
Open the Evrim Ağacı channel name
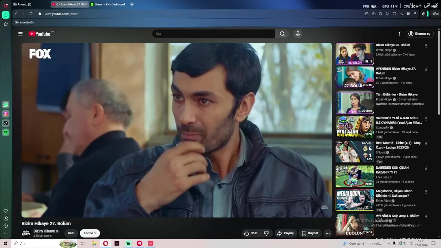(x=383, y=201)
